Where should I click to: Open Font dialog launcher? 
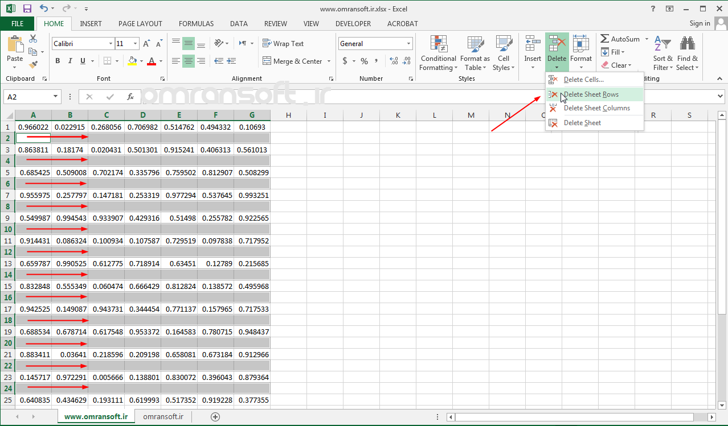pos(162,79)
